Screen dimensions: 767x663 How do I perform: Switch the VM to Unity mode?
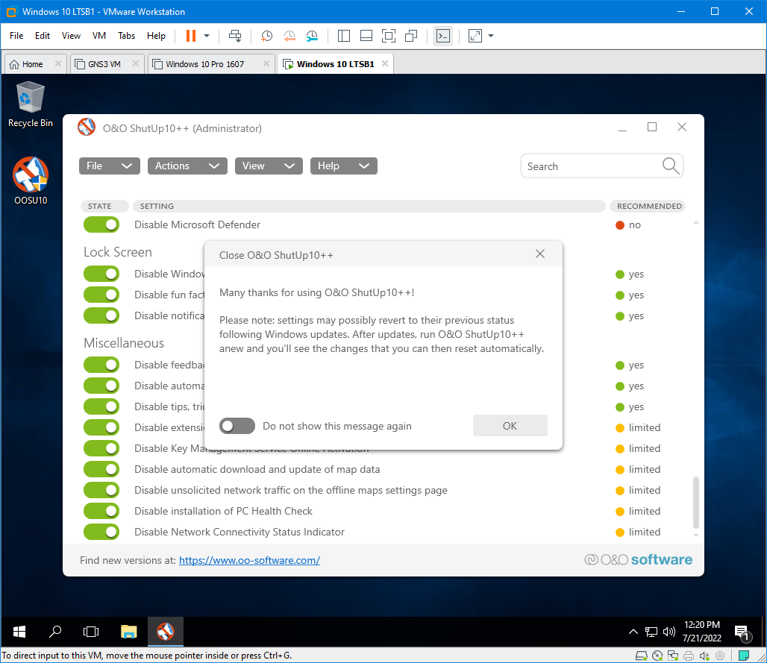pos(411,36)
